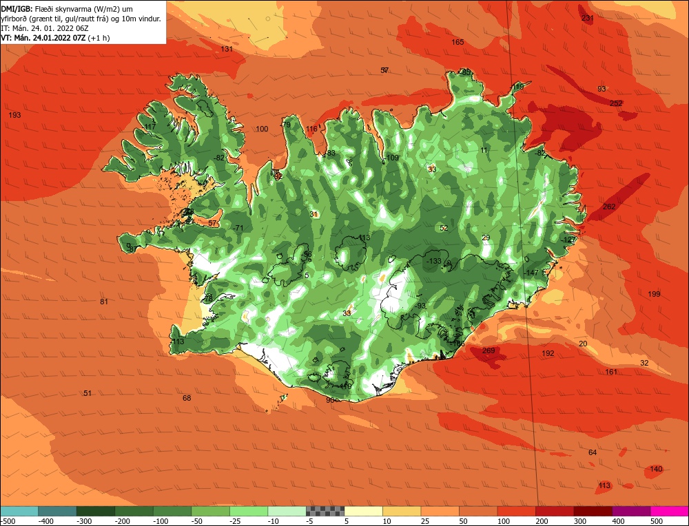Click the value 119 on the northeast peninsula
This screenshot has height=526, width=689.
pyautogui.click(x=518, y=87)
